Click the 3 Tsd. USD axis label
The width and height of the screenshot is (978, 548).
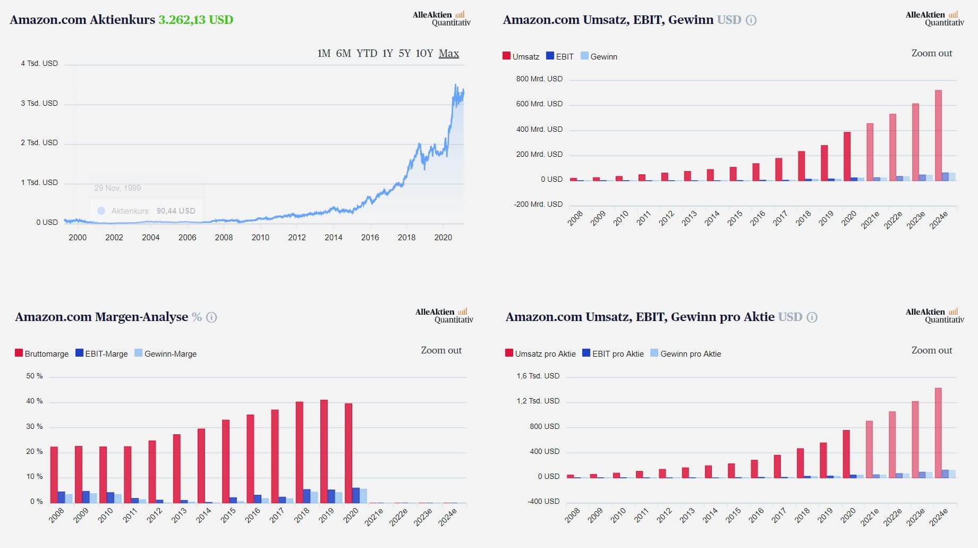pyautogui.click(x=39, y=103)
